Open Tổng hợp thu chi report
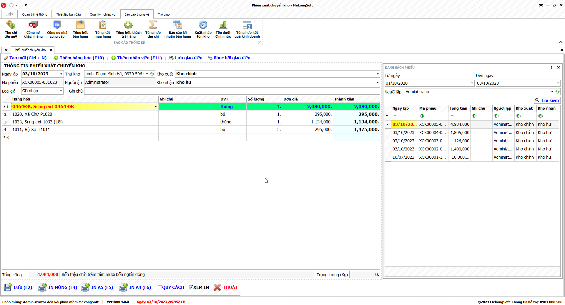565x305 pixels. pos(153,29)
